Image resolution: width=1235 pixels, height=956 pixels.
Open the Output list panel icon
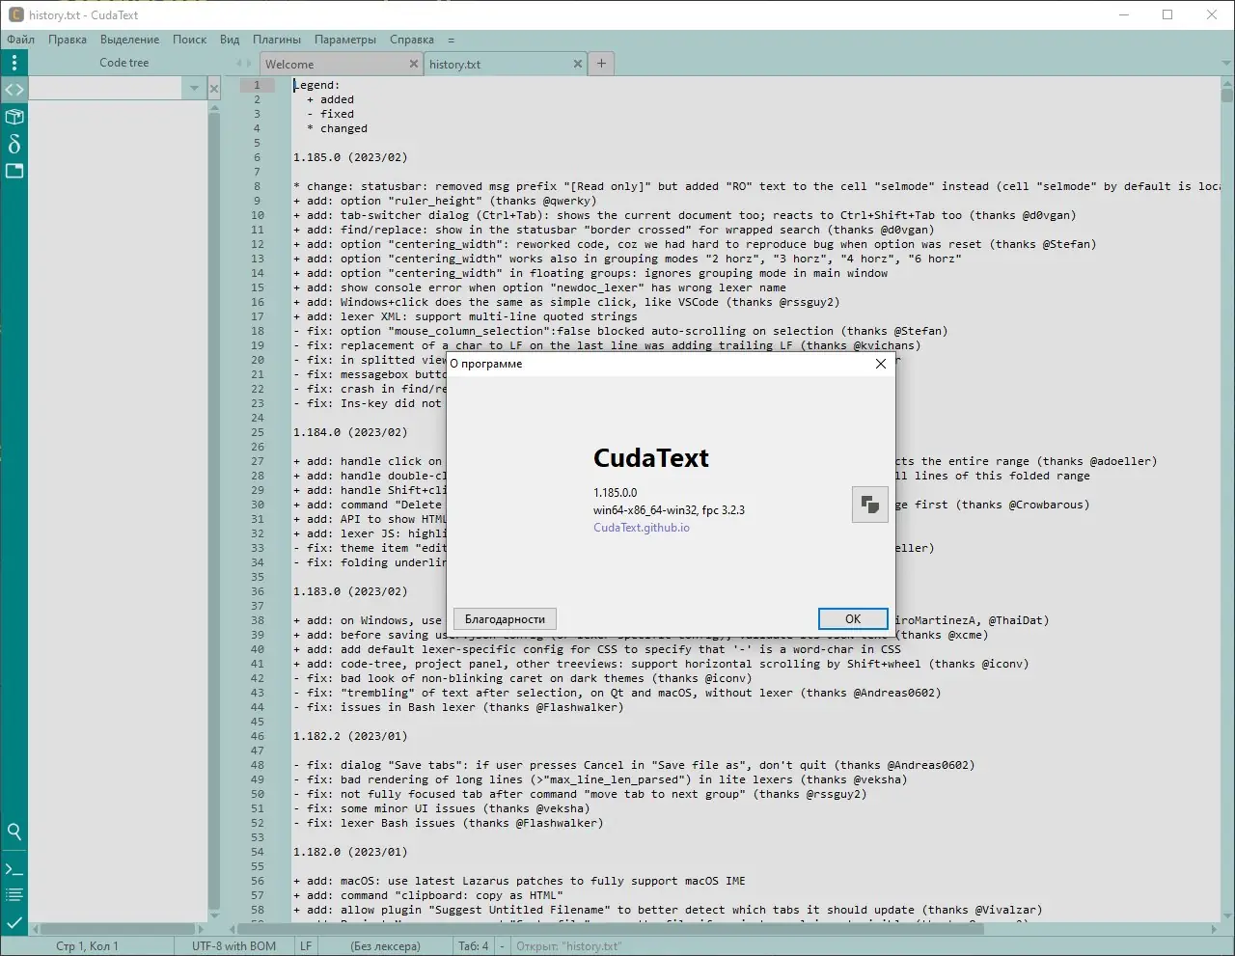14,895
